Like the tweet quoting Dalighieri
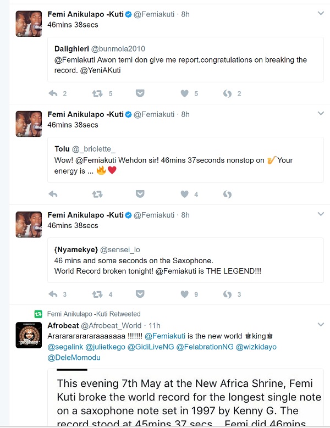The width and height of the screenshot is (330, 428). tap(185, 93)
